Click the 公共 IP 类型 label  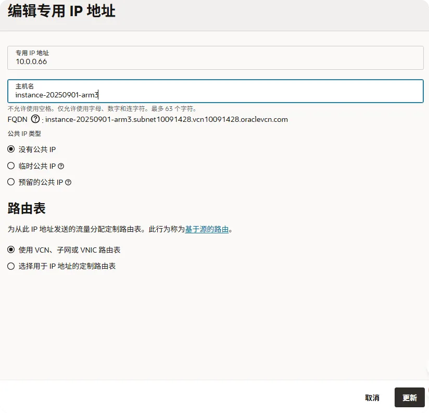(x=24, y=133)
